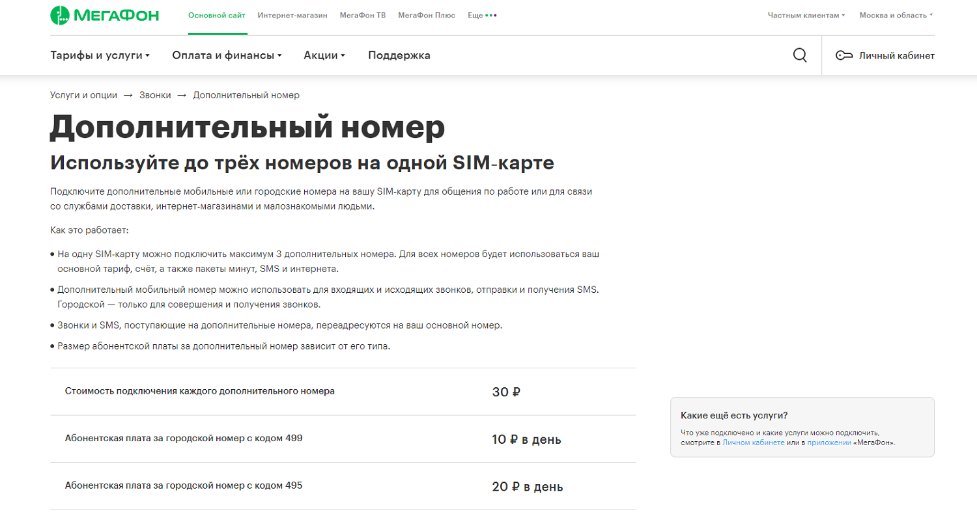Screen dimensions: 977x518
Task: Click price 10 ₽ в день
Action: click(527, 440)
